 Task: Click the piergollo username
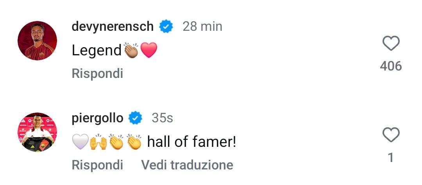(x=98, y=118)
